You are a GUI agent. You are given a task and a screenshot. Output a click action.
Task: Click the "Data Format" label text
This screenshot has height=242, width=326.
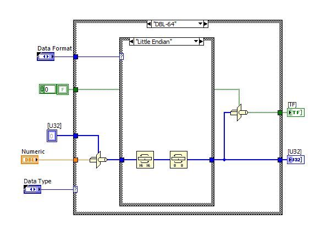point(54,48)
